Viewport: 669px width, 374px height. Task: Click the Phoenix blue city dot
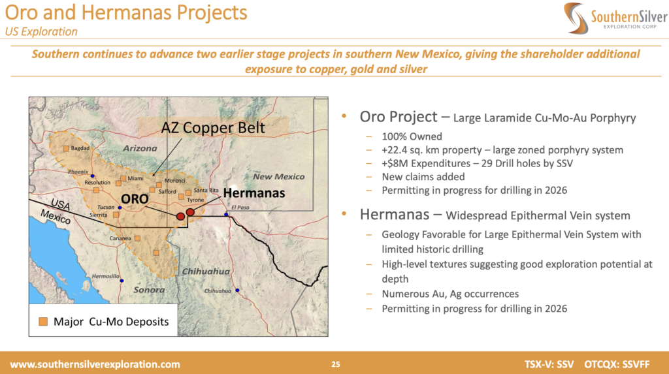[x=93, y=176]
